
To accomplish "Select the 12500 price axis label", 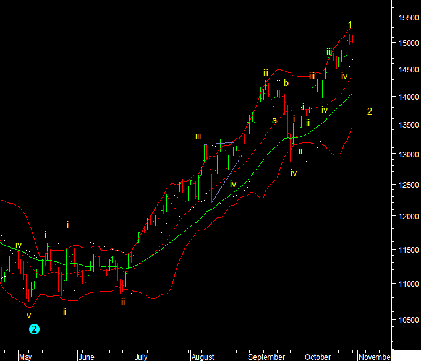I will click(x=409, y=185).
